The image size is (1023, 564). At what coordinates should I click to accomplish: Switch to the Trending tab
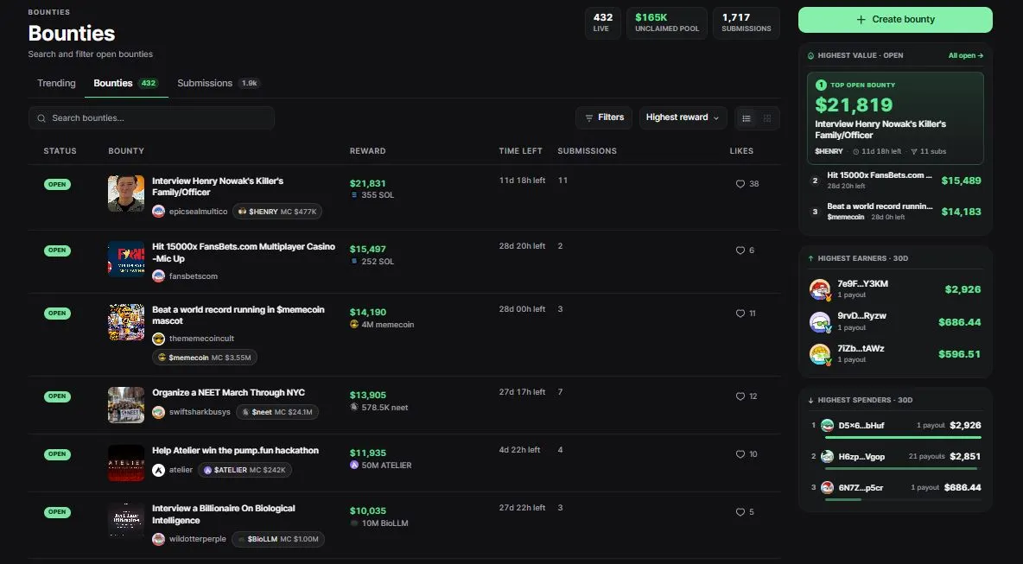click(56, 84)
